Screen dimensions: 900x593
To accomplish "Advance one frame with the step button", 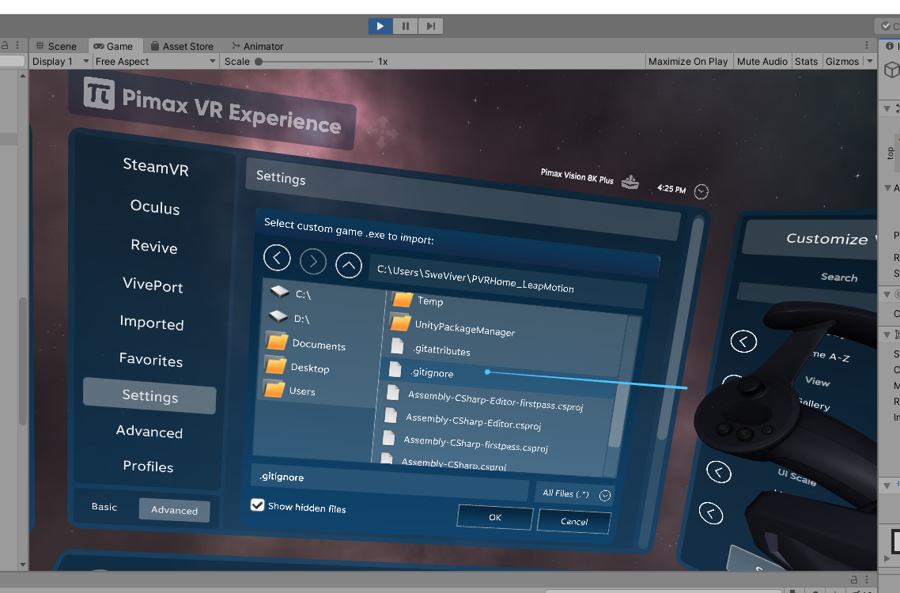I will tap(430, 26).
